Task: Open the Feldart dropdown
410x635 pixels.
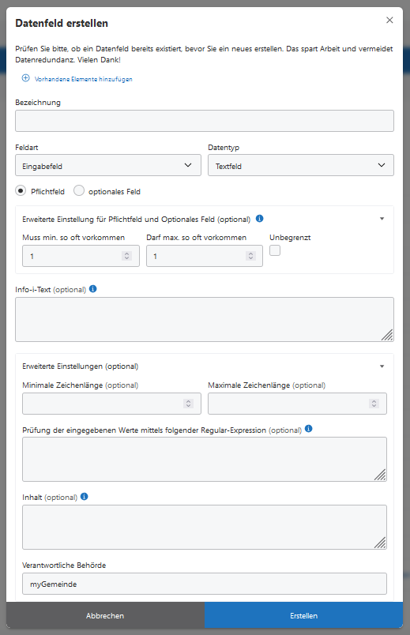Action: [x=108, y=165]
